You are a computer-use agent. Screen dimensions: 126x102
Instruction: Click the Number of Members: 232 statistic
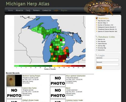pyautogui.click(x=106, y=25)
